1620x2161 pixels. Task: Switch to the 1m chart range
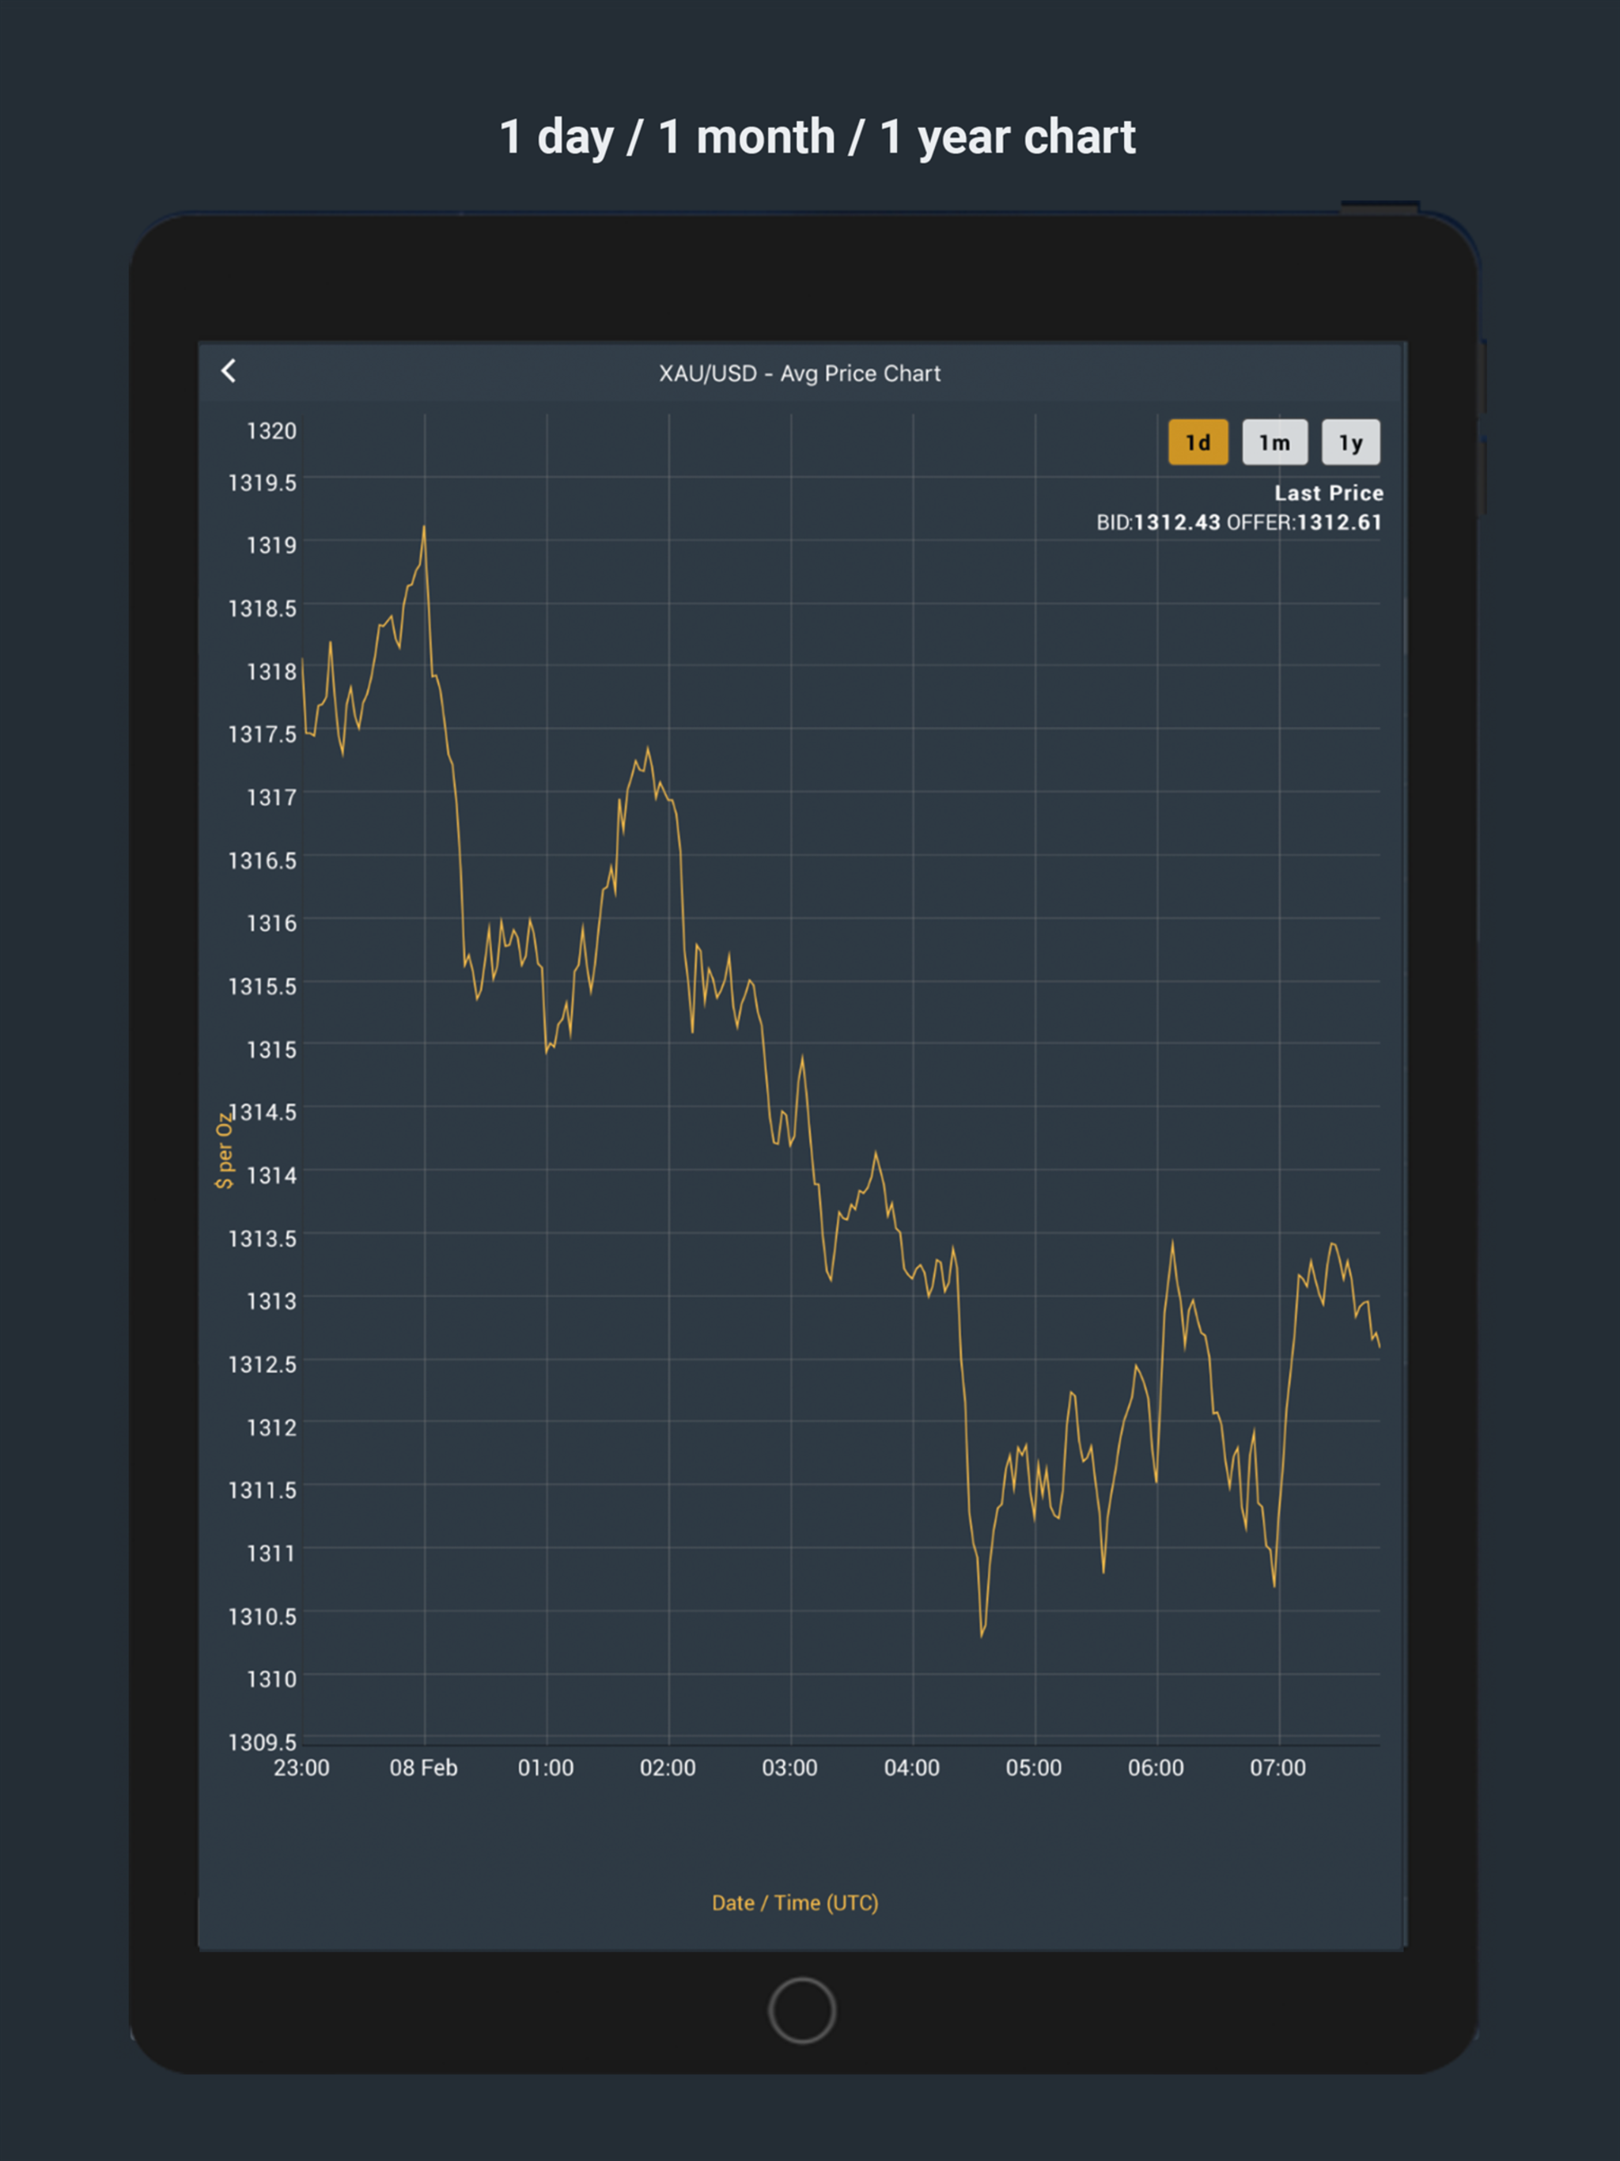pyautogui.click(x=1274, y=442)
